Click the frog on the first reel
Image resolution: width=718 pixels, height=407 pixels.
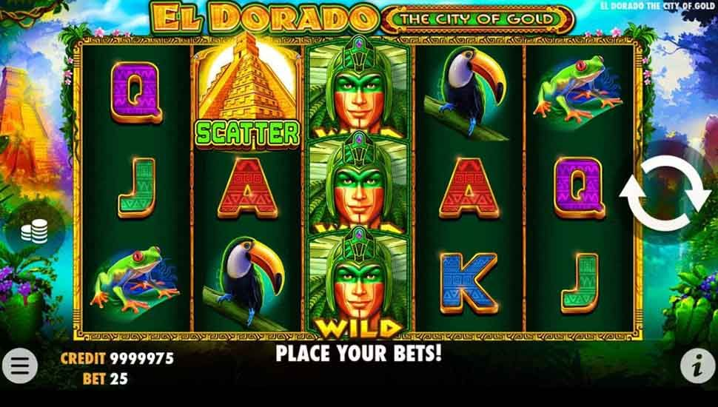click(x=135, y=279)
